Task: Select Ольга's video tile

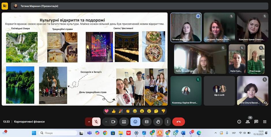Action: [252, 90]
